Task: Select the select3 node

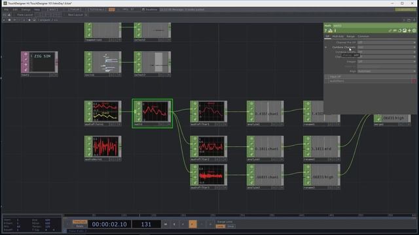Action: [153, 64]
